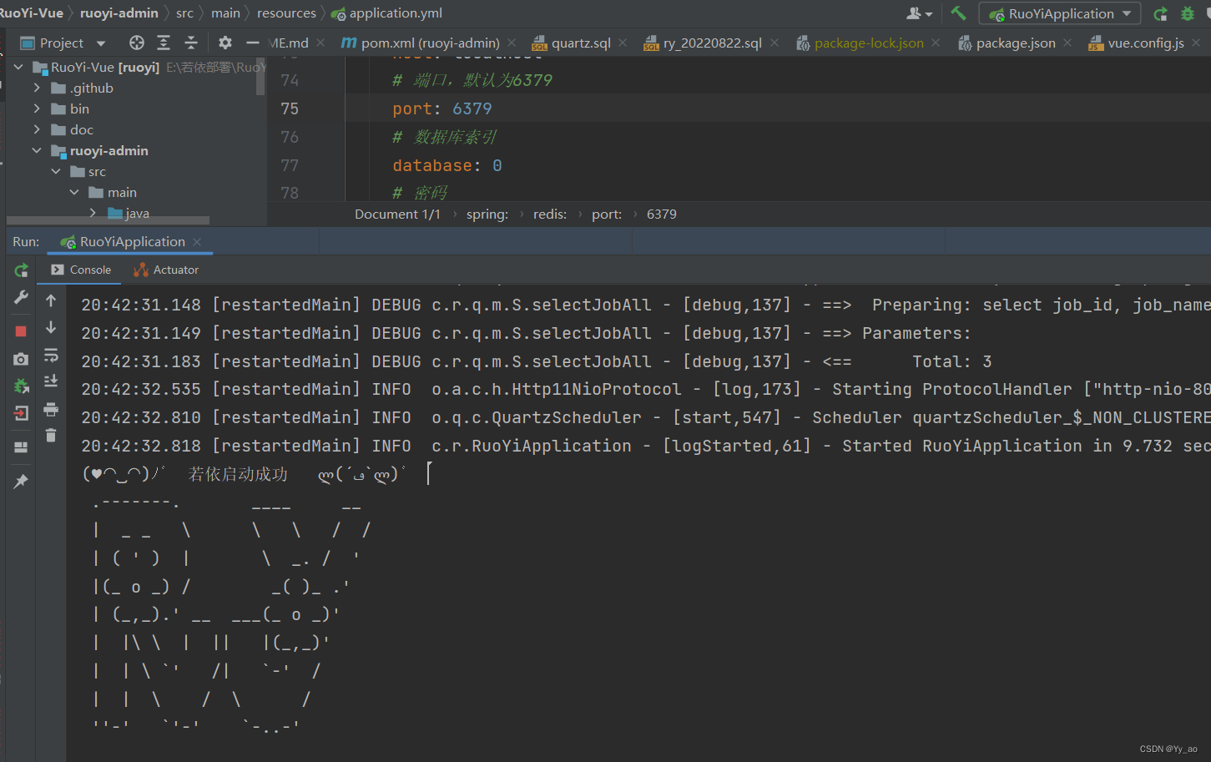Click the redis: YAML breadcrumb
Image resolution: width=1211 pixels, height=762 pixels.
click(550, 214)
